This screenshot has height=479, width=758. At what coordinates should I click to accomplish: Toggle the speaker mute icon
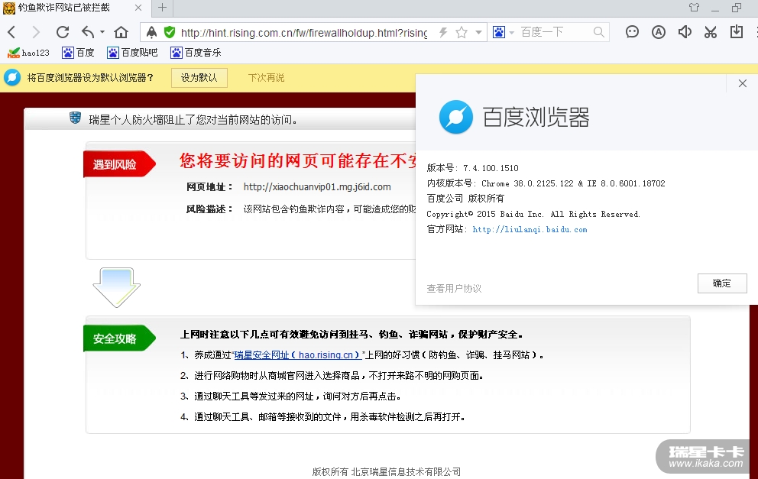(x=685, y=32)
